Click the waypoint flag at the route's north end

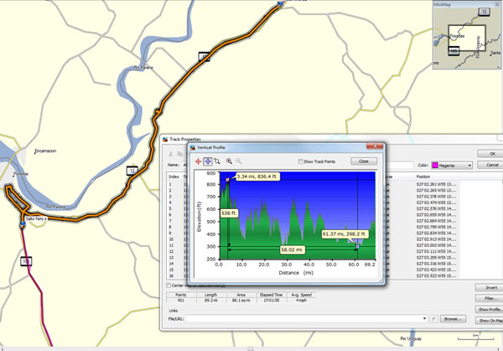tap(281, 3)
